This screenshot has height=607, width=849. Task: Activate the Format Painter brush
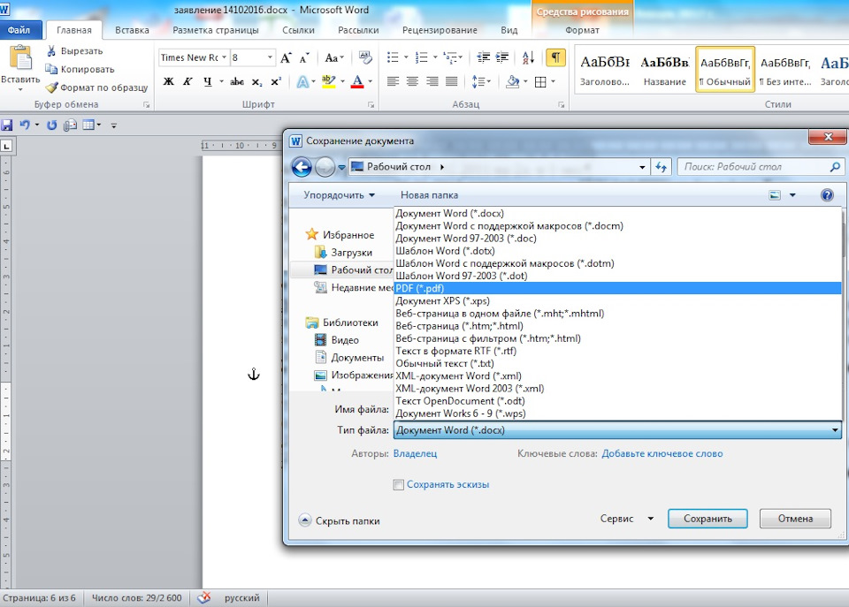[51, 87]
